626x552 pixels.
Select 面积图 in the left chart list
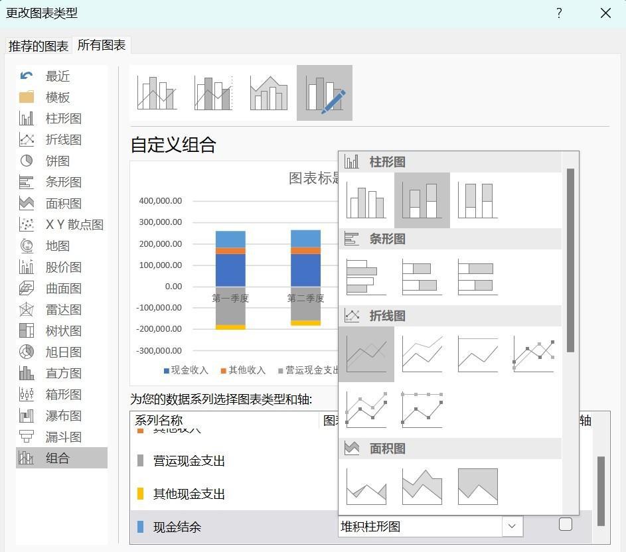point(62,203)
